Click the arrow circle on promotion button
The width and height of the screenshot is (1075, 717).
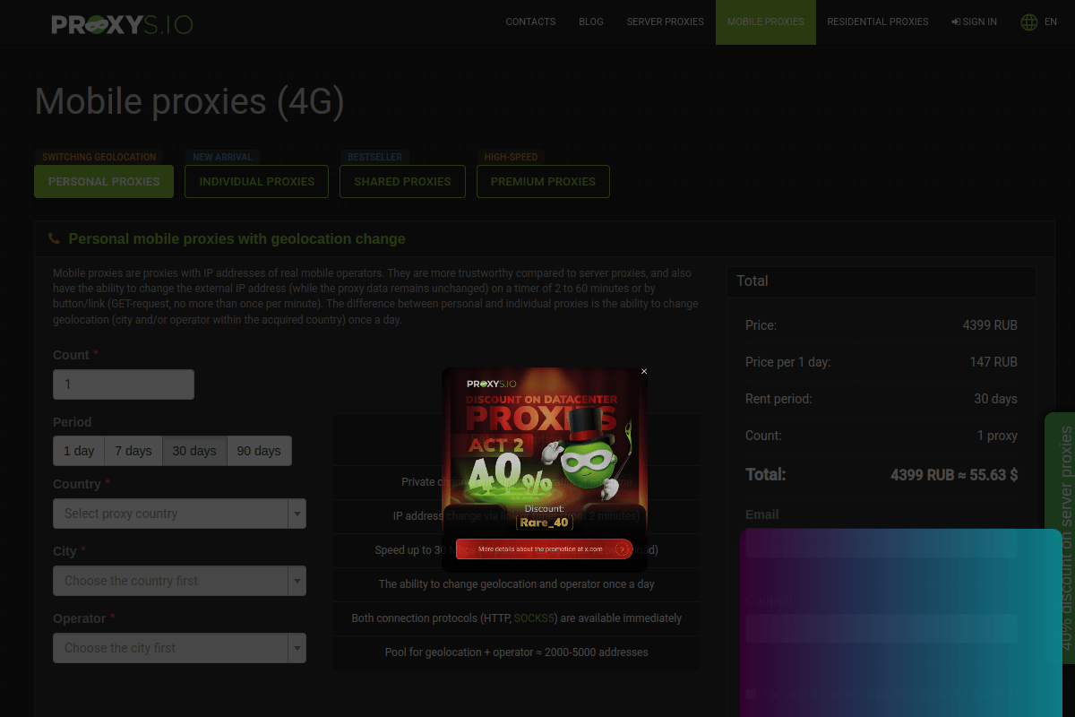point(622,549)
